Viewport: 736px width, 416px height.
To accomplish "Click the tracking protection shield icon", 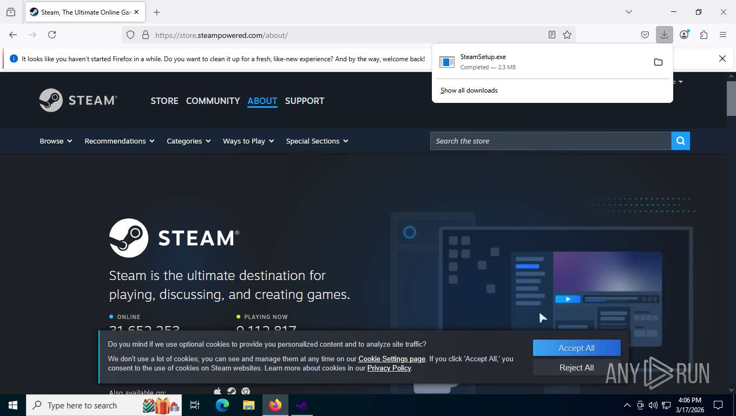I will (130, 35).
